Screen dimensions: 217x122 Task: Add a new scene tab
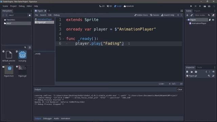tap(49, 11)
